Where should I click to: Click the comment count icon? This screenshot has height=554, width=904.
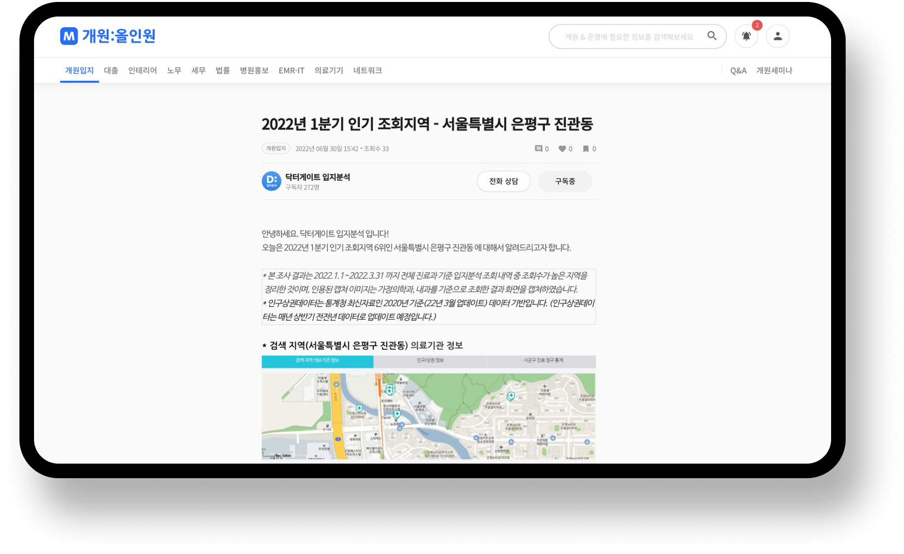click(x=539, y=149)
